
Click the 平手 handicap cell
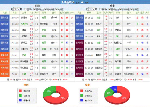(54, 68)
